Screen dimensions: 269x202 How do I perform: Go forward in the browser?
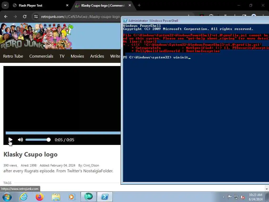[15, 17]
